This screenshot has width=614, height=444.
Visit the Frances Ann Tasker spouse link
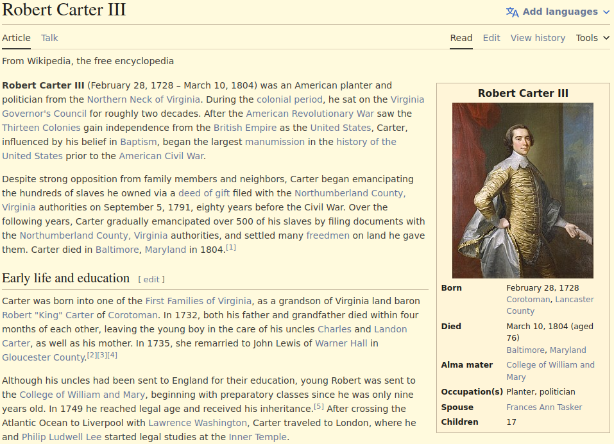point(544,407)
